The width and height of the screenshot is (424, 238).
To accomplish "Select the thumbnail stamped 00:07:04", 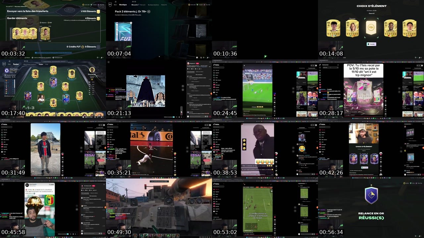I will [159, 30].
